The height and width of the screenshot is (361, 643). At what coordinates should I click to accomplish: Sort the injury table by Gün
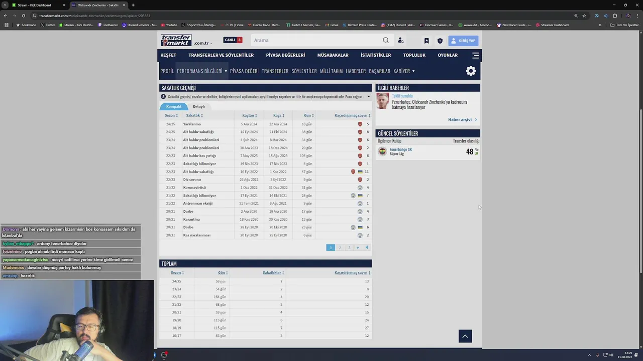[x=309, y=116]
